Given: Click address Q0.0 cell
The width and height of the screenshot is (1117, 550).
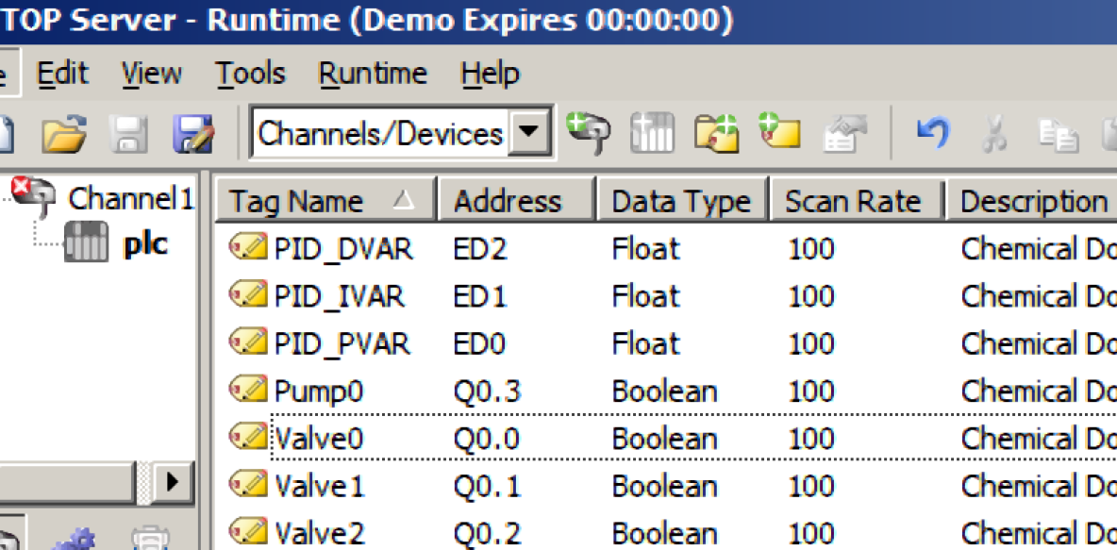Looking at the screenshot, I should (487, 439).
